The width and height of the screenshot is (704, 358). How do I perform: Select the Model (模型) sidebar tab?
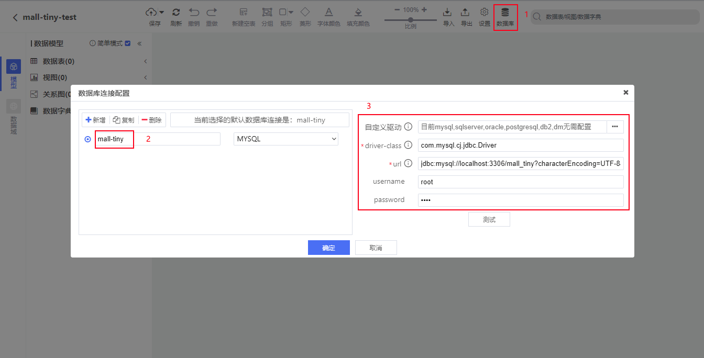coord(14,74)
